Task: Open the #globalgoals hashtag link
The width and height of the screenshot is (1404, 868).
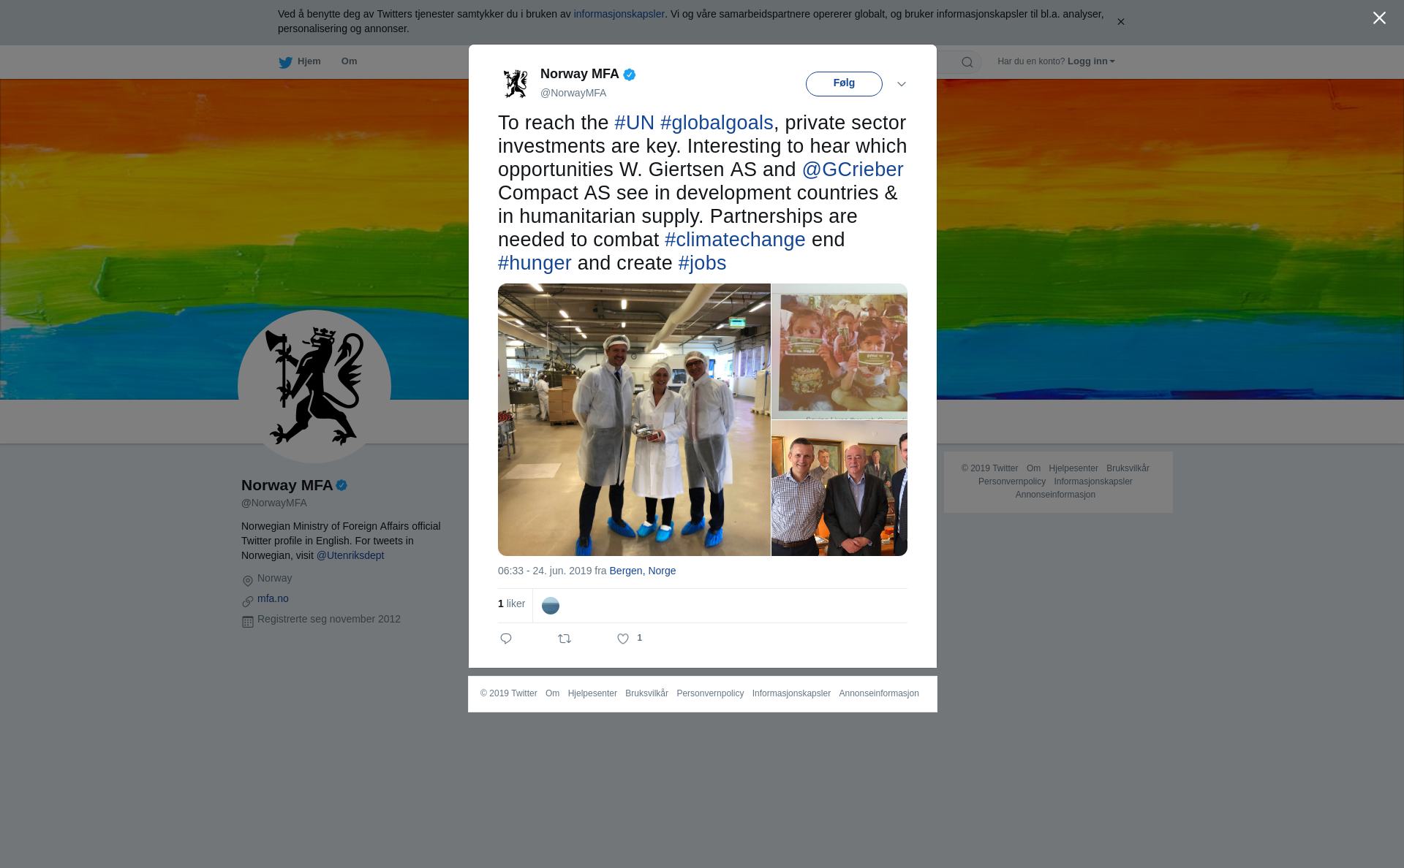Action: pos(717,123)
